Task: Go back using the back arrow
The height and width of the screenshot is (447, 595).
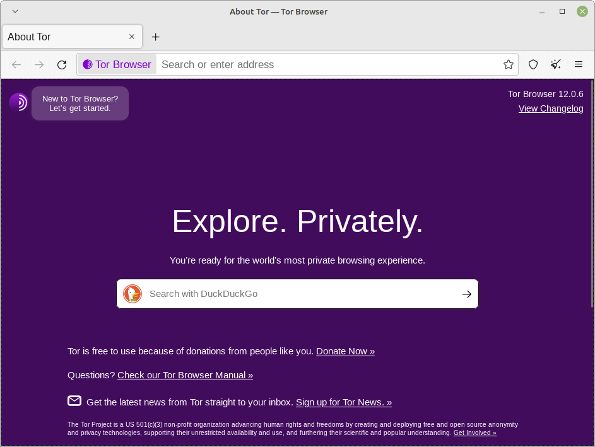Action: click(x=16, y=64)
